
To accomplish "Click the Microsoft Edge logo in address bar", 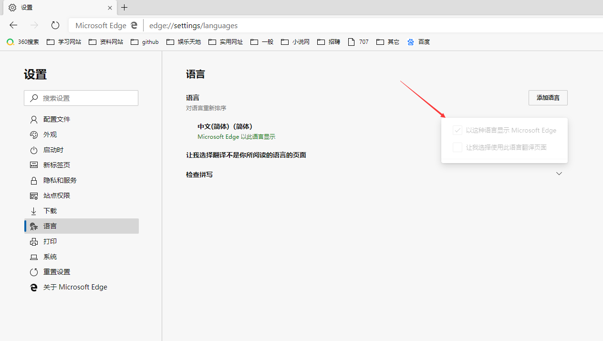I will [135, 25].
